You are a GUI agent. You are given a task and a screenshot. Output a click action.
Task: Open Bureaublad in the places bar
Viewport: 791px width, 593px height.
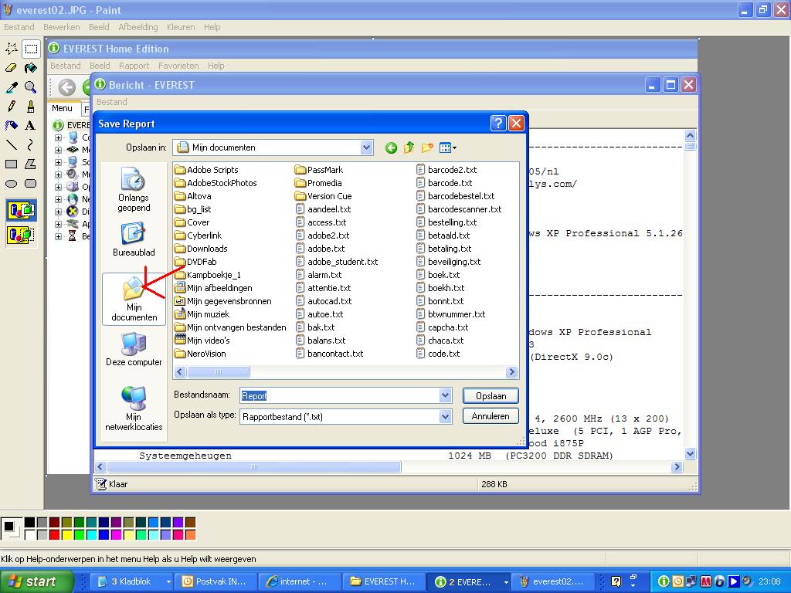click(134, 240)
